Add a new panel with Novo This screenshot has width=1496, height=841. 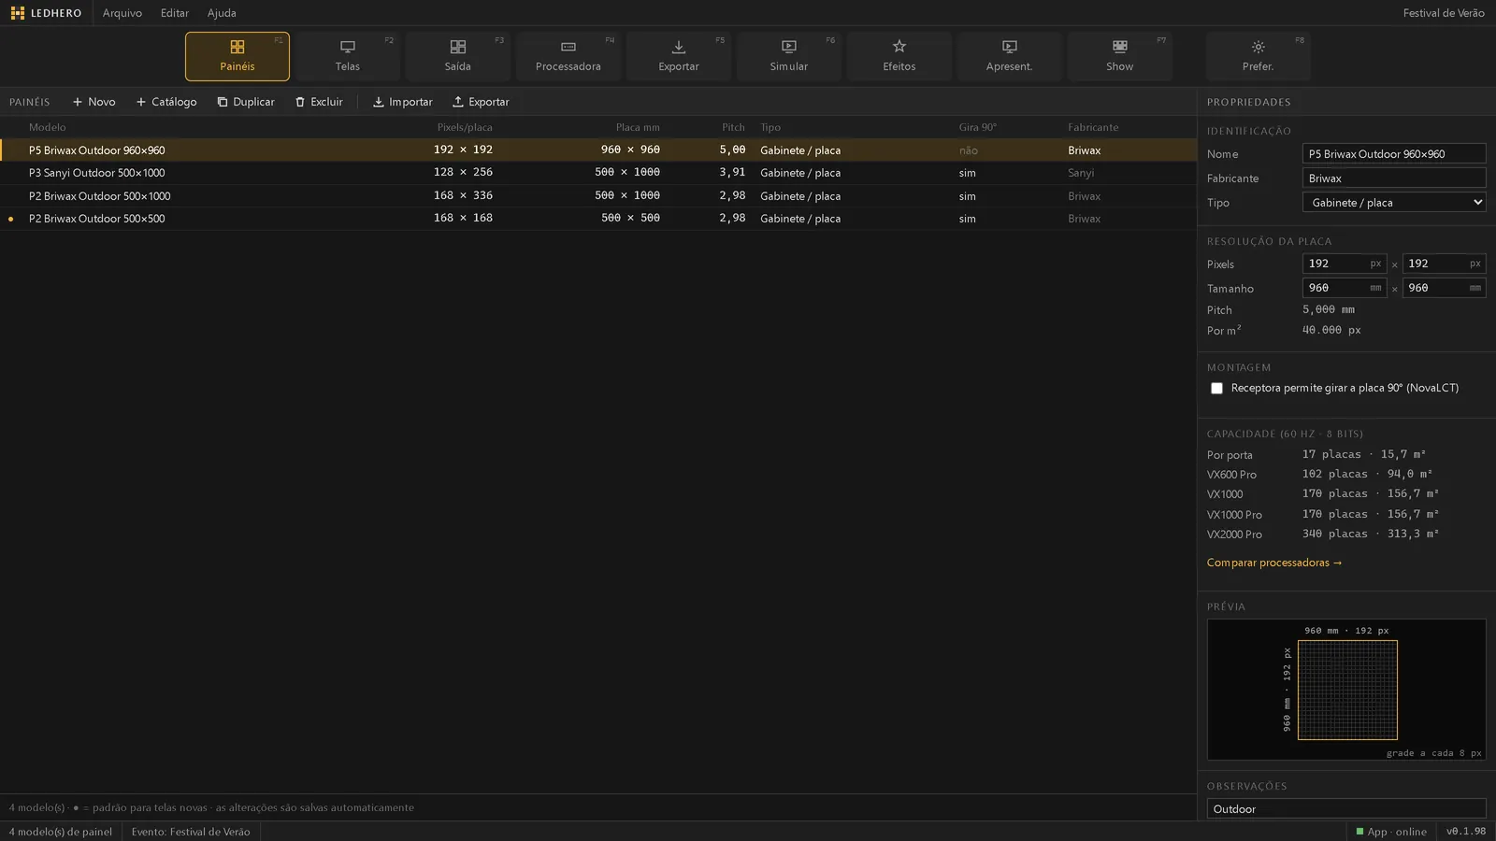pyautogui.click(x=94, y=102)
